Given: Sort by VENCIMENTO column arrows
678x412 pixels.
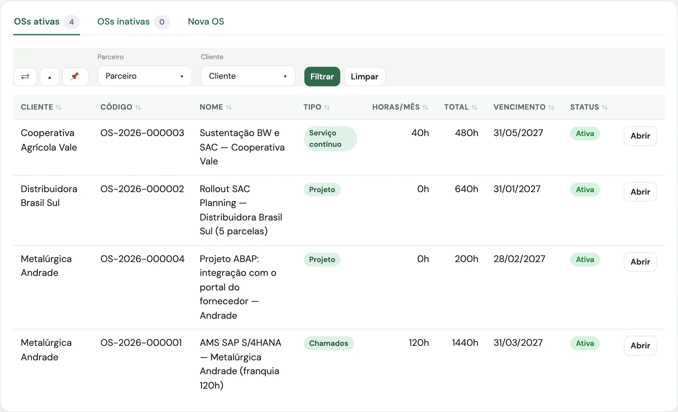Looking at the screenshot, I should 551,107.
